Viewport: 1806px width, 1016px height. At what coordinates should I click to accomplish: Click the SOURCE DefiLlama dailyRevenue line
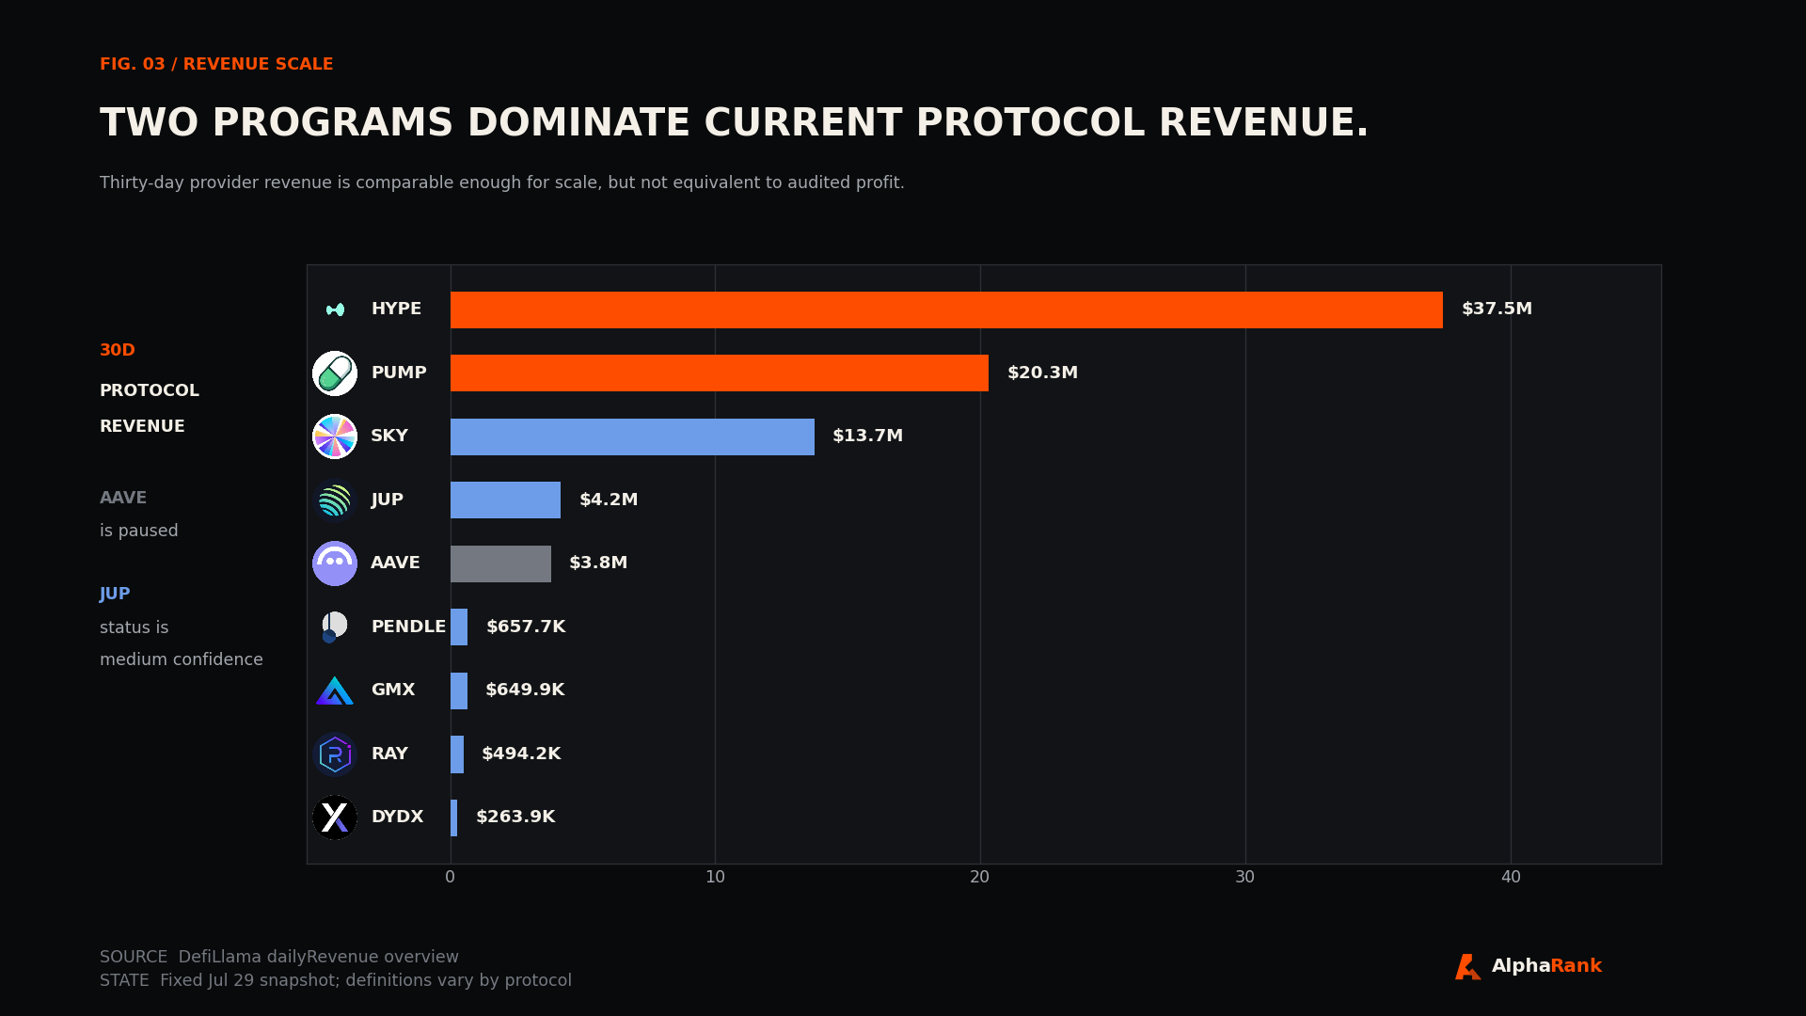pos(279,957)
